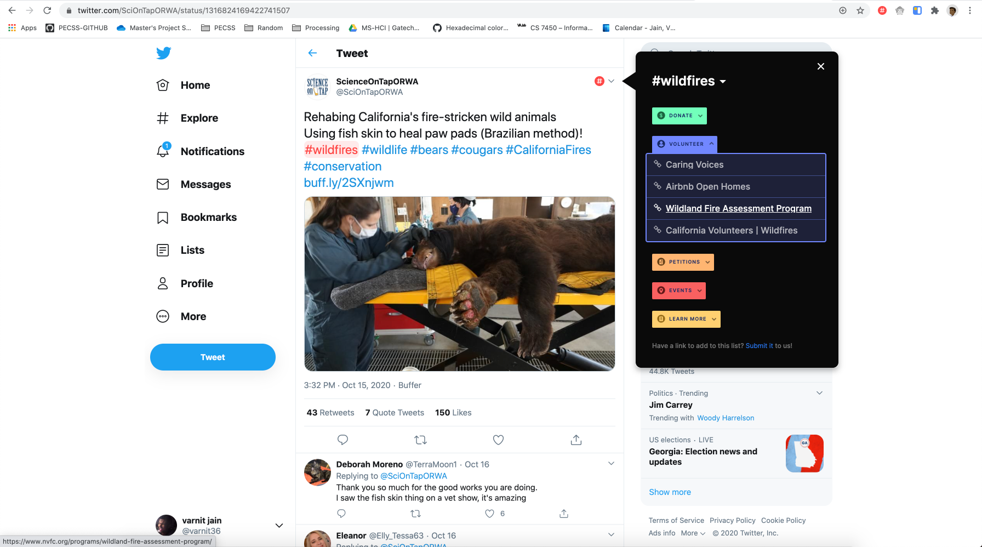Collapse the VOLUNTEER dropdown

684,144
